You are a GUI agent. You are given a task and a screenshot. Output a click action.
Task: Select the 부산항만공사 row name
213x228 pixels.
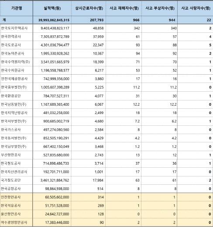tap(11, 155)
